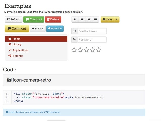Click the Twitter Bootstrap documentation sentence
This screenshot has height=121, width=161.
[44, 12]
